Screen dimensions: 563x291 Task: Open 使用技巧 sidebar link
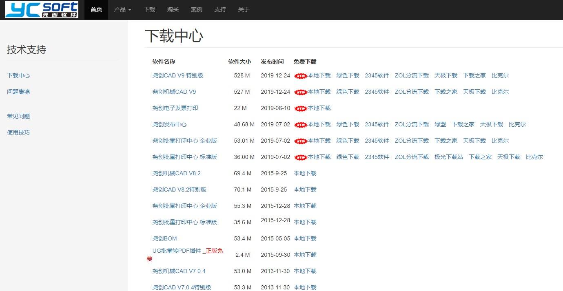pos(18,132)
